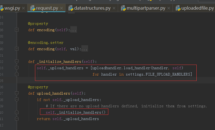
Task: Click fold end marker at return statement line
Action: [17, 119]
